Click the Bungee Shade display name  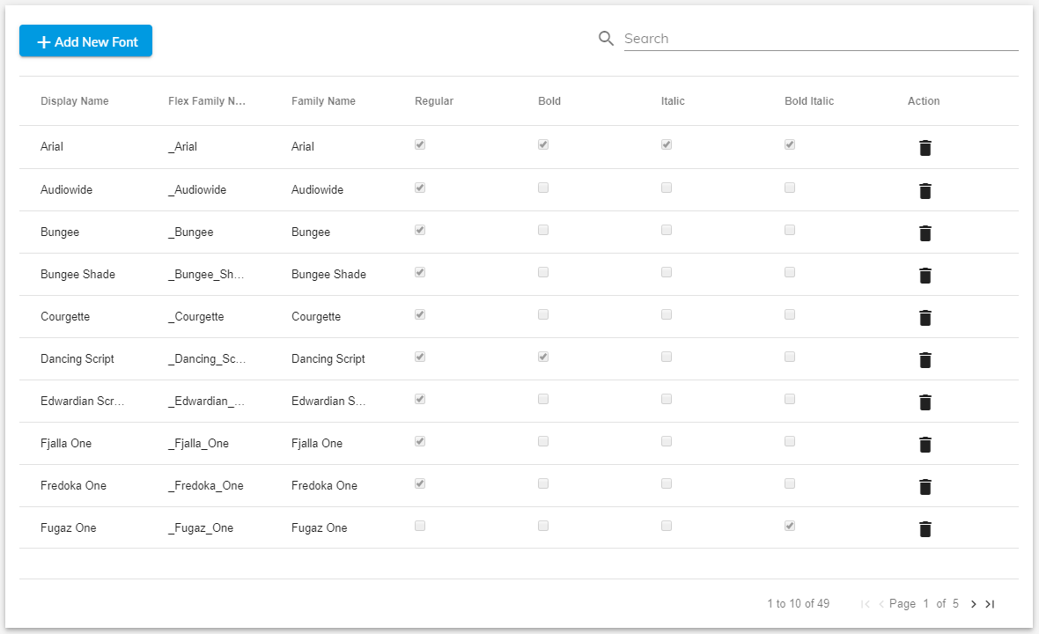coord(77,274)
